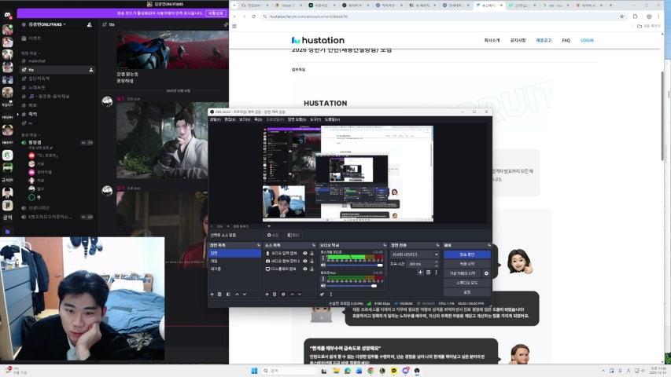Open Discord direct messages home icon

pyautogui.click(x=7, y=16)
